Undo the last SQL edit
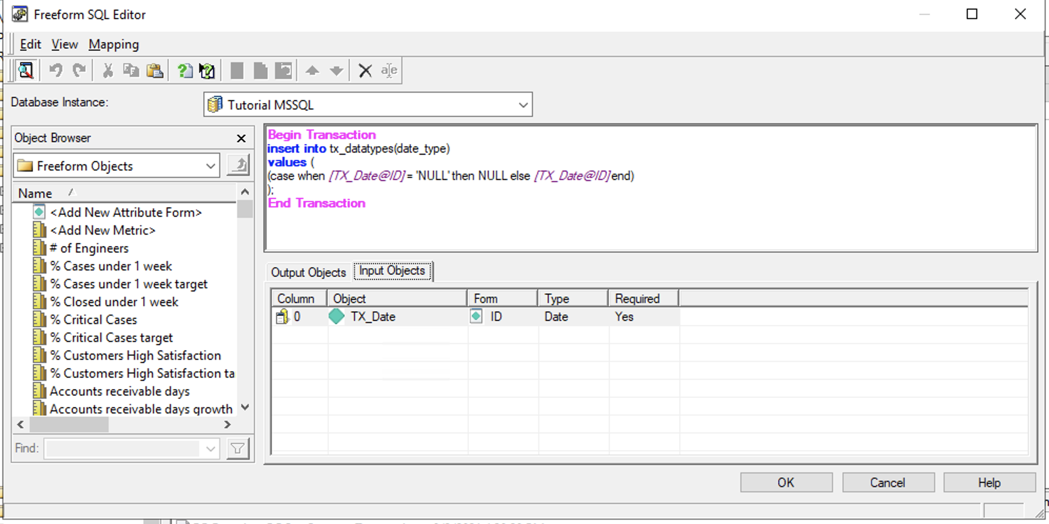Viewport: 1049px width, 524px height. click(56, 70)
